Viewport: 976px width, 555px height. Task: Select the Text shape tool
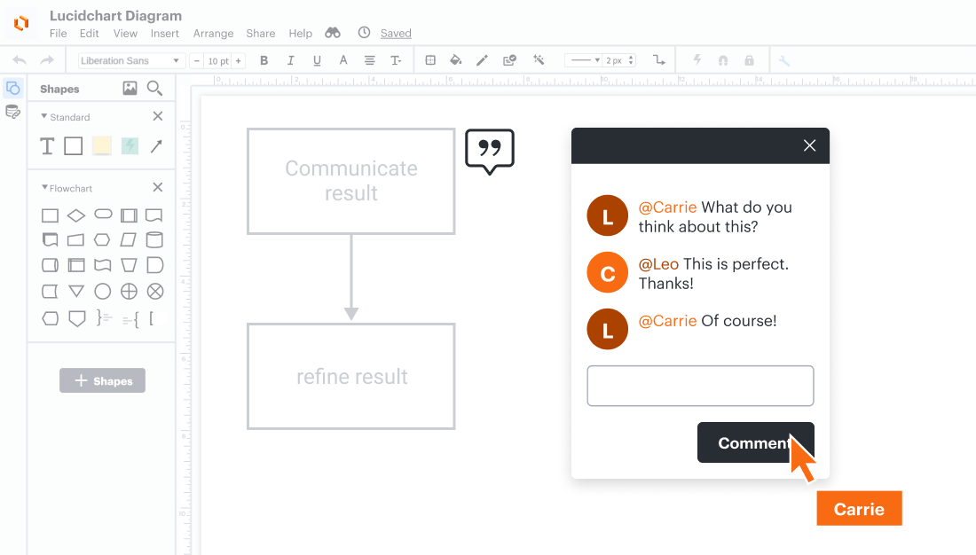[x=48, y=146]
